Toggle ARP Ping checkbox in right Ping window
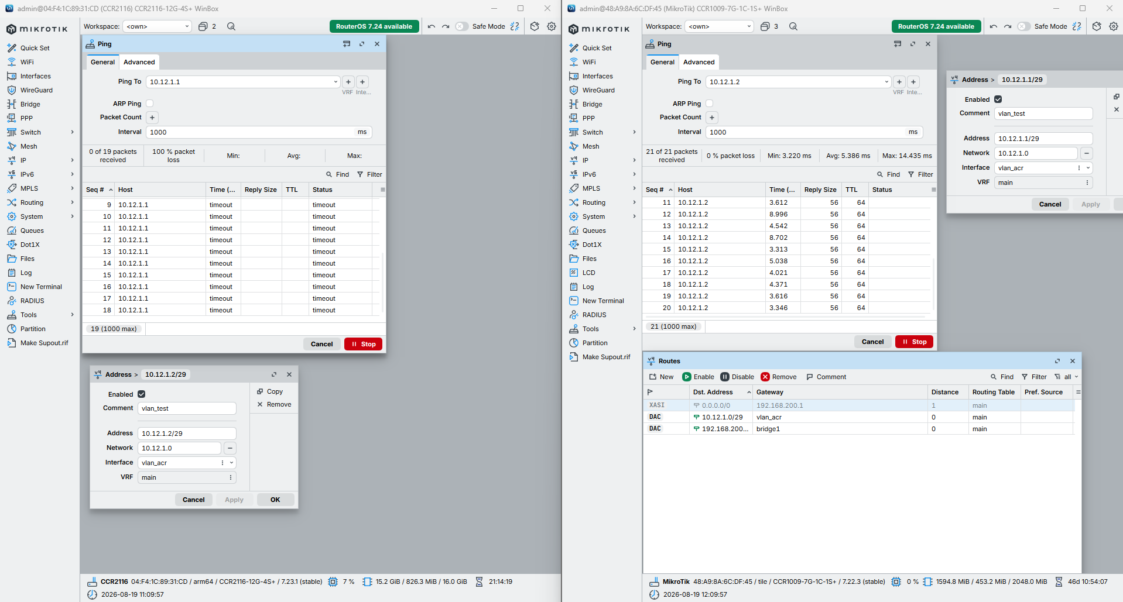This screenshot has width=1123, height=602. (x=710, y=104)
